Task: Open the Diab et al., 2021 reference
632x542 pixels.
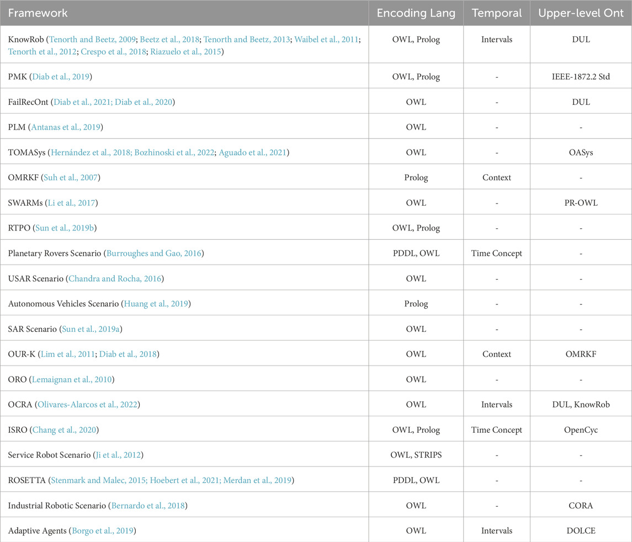Action: 82,102
